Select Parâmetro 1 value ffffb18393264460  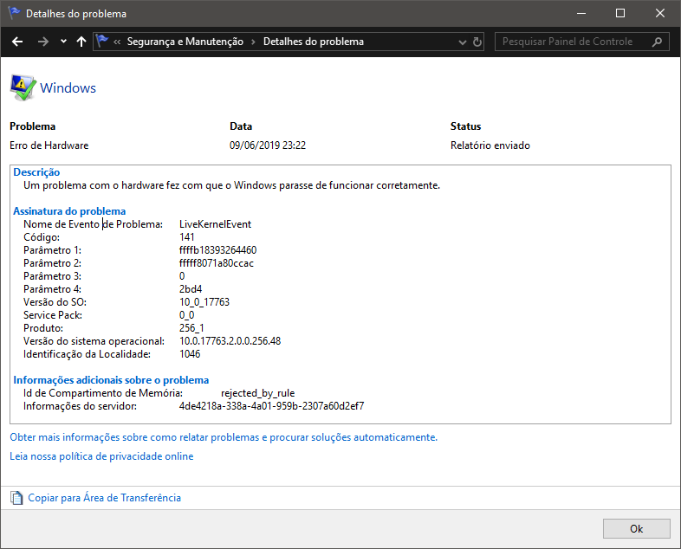tap(218, 250)
